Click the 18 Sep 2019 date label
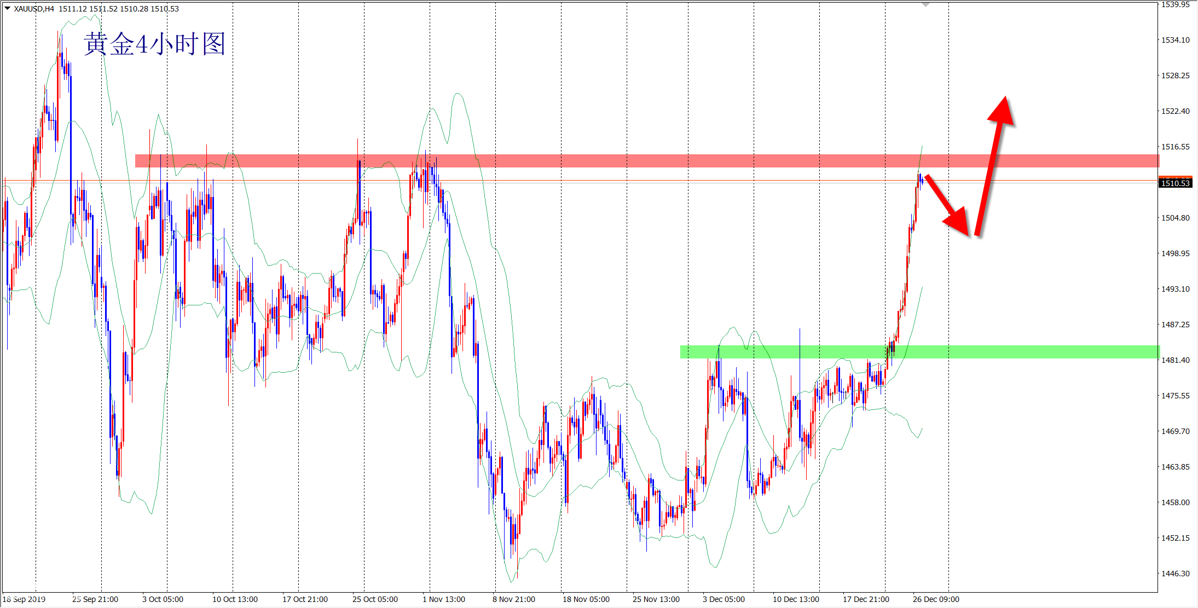This screenshot has width=1198, height=608. coord(24,599)
